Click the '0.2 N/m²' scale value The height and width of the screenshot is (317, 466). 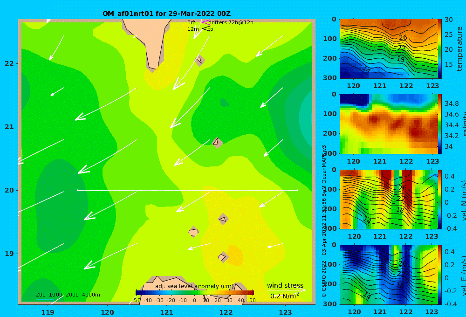tap(285, 296)
